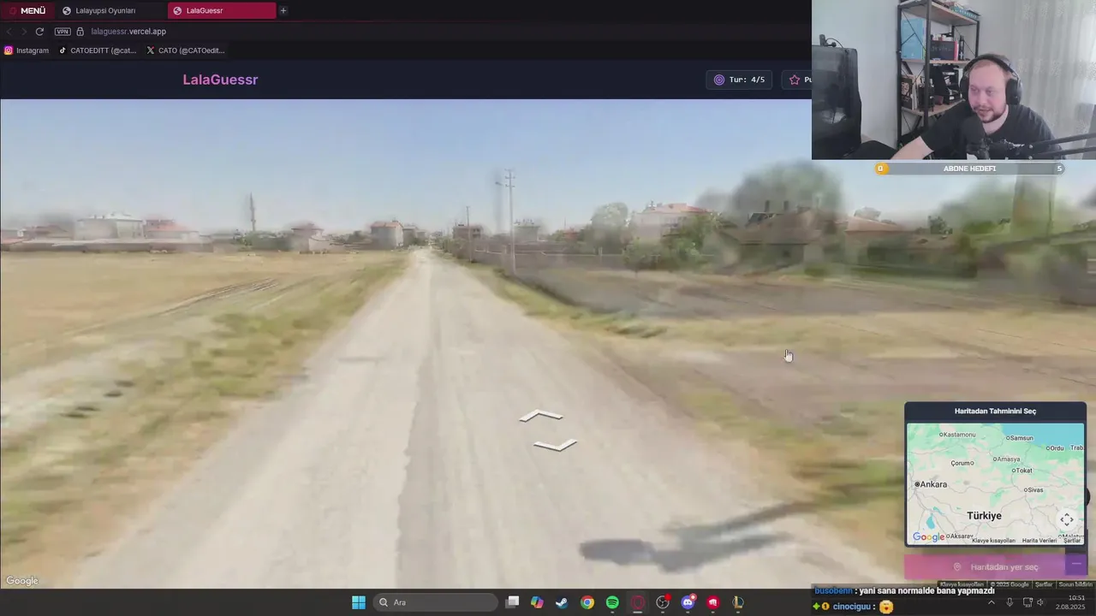Open the CATO X bookmark
This screenshot has height=616, width=1096.
(x=185, y=50)
